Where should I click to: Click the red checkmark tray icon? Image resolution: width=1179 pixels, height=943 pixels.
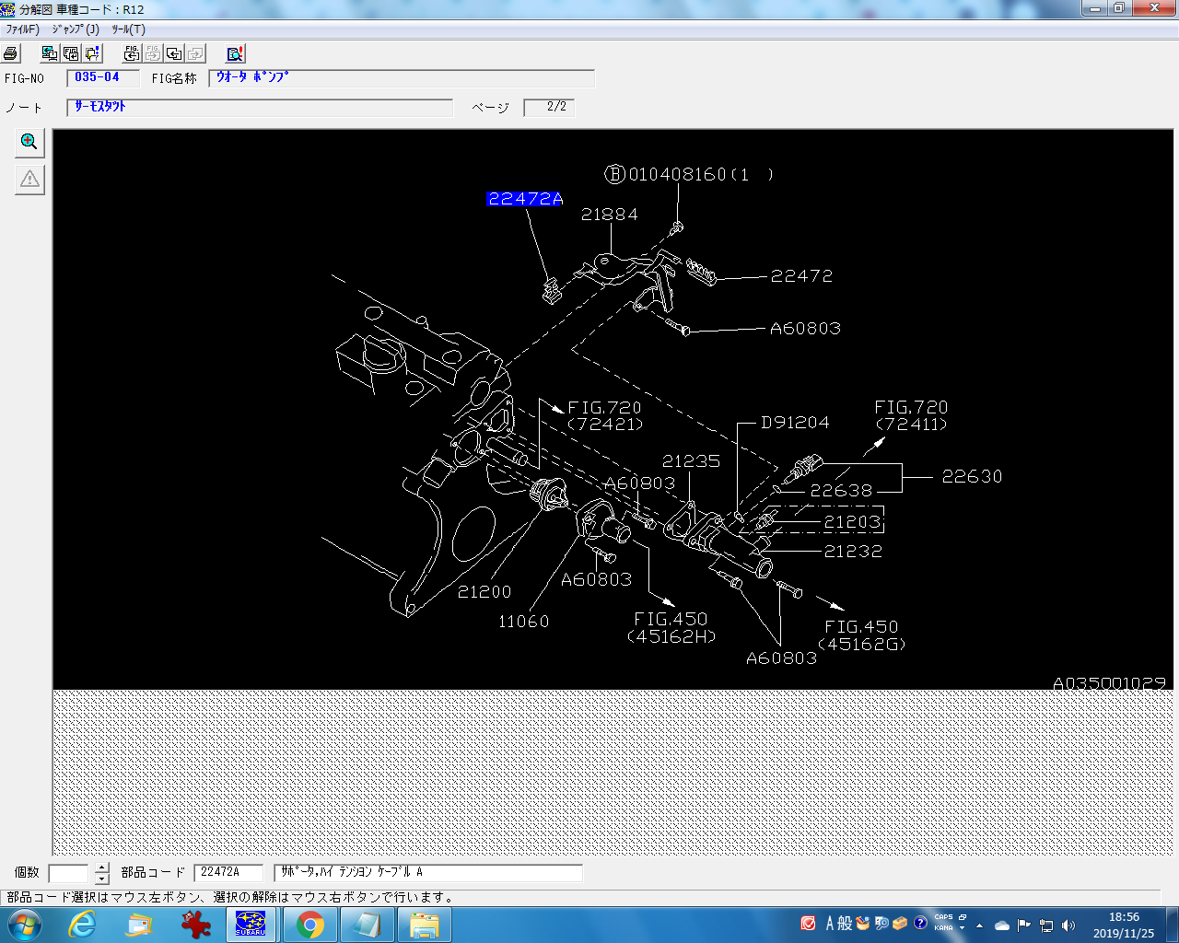click(x=809, y=923)
